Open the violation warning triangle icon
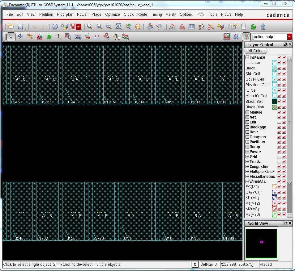This screenshot has width=295, height=271. (182, 27)
